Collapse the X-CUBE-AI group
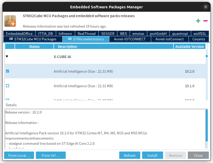This screenshot has height=163, width=213. tap(7, 57)
